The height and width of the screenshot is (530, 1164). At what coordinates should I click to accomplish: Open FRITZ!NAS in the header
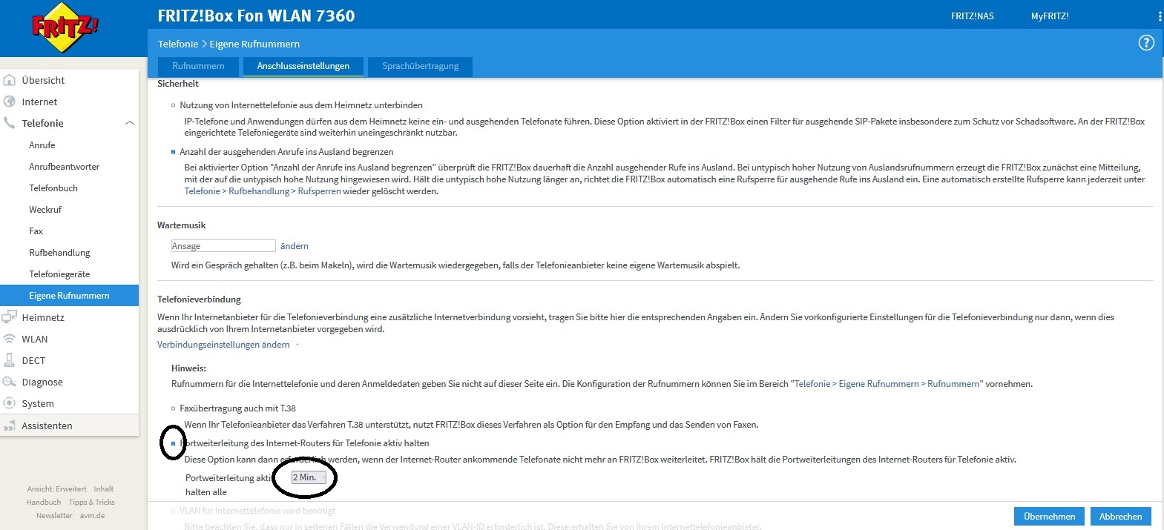[973, 16]
